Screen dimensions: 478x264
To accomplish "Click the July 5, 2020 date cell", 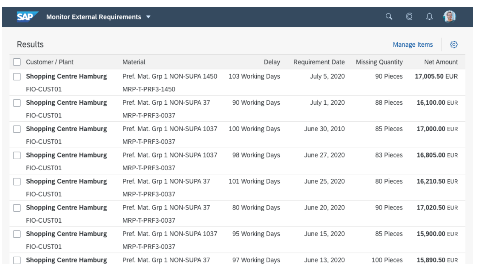I will (x=327, y=76).
